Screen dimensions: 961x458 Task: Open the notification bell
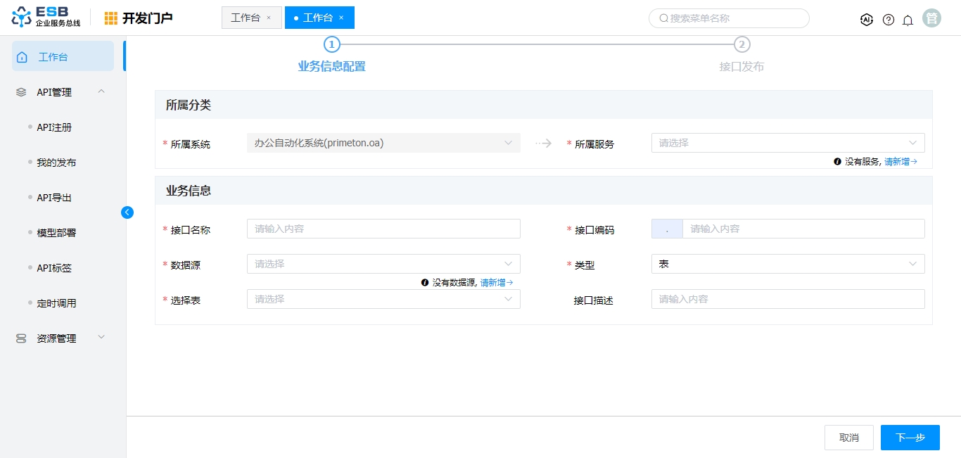point(908,20)
